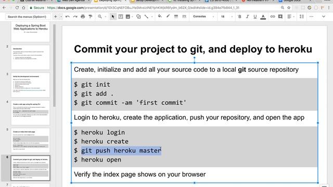
Task: Undo the last action
Action: 68,17
